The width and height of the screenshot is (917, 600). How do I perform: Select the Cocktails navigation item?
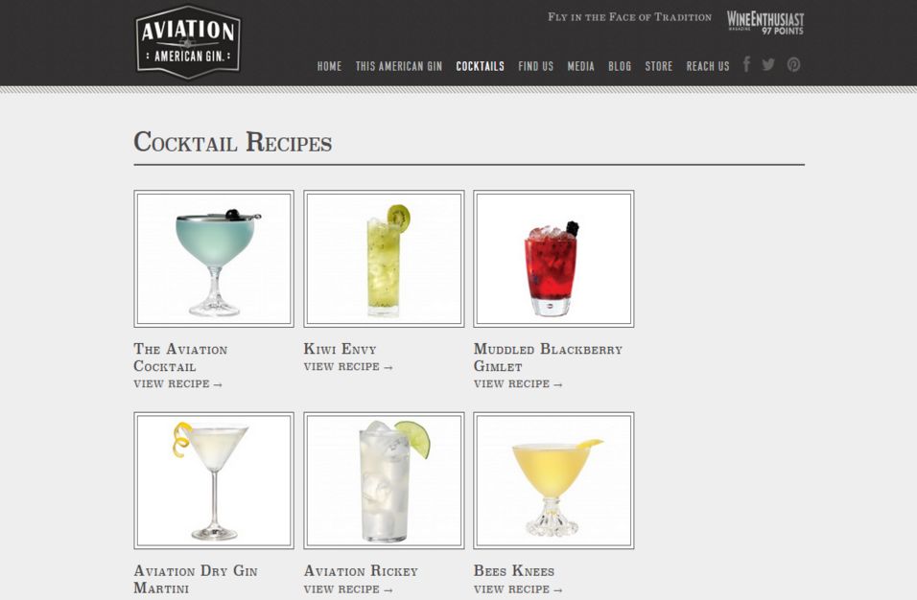tap(481, 66)
